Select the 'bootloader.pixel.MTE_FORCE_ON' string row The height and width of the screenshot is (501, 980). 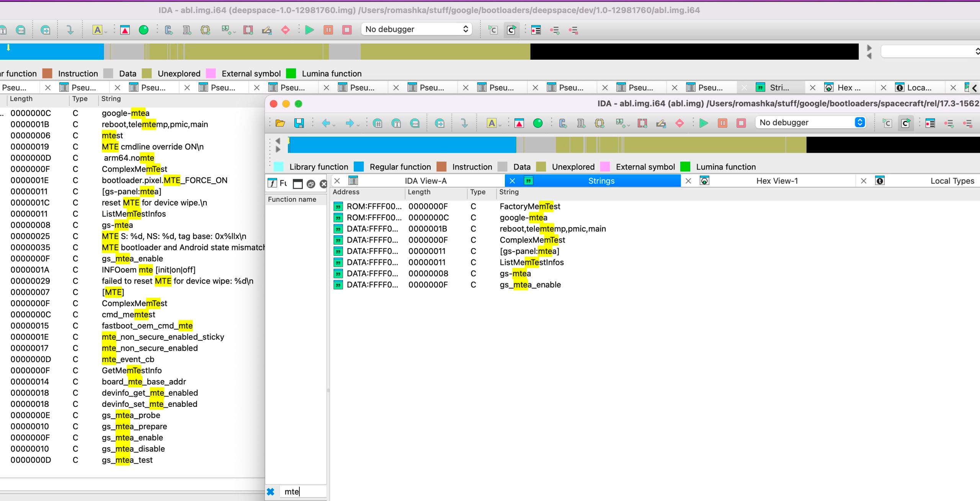[x=132, y=180]
